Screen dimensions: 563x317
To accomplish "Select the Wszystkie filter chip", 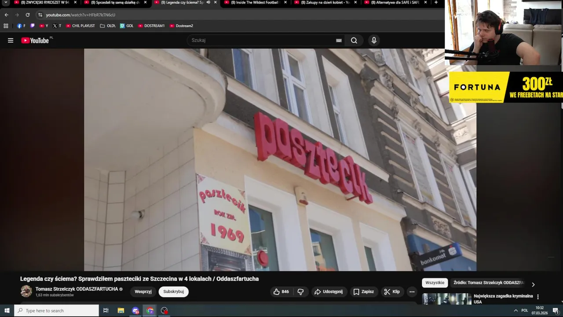I will coord(435,283).
